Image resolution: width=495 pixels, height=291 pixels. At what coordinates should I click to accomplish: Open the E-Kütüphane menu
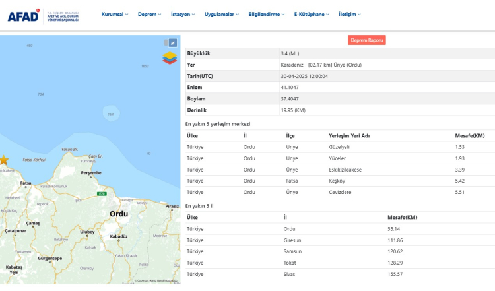tap(312, 14)
